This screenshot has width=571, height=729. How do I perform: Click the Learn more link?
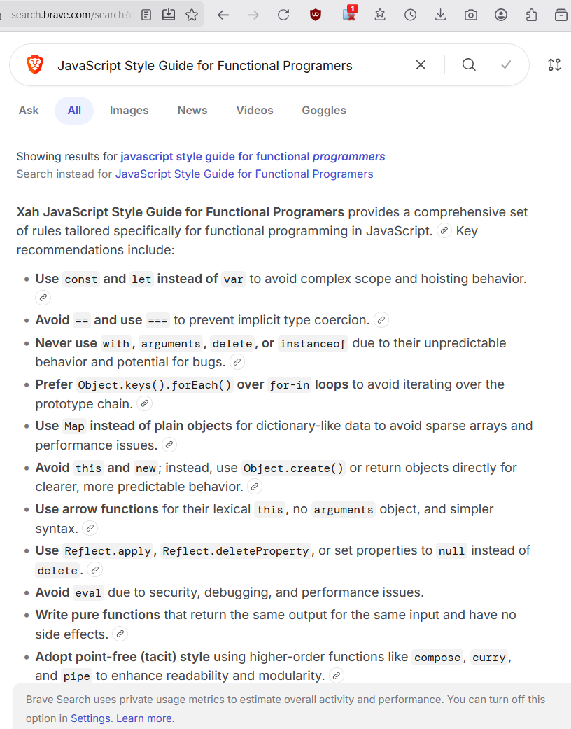coord(145,718)
